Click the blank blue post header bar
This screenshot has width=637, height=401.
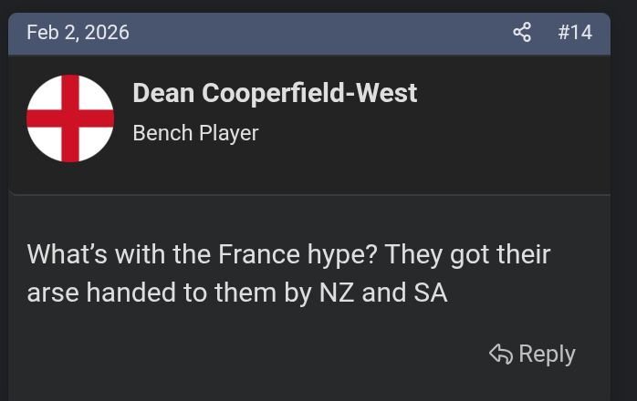(x=319, y=33)
